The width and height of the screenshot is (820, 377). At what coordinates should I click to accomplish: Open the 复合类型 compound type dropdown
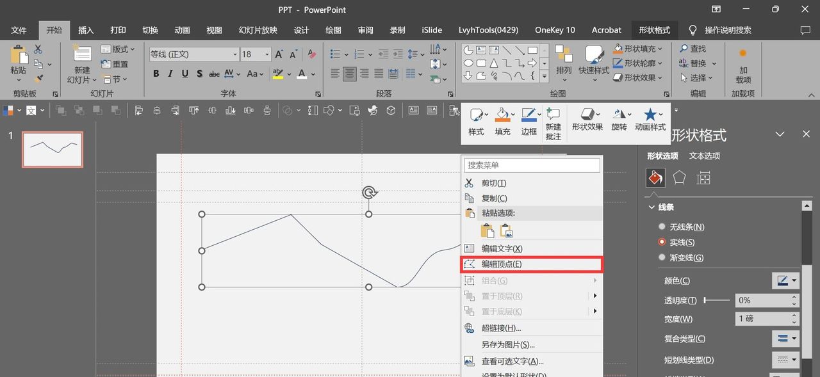(785, 339)
